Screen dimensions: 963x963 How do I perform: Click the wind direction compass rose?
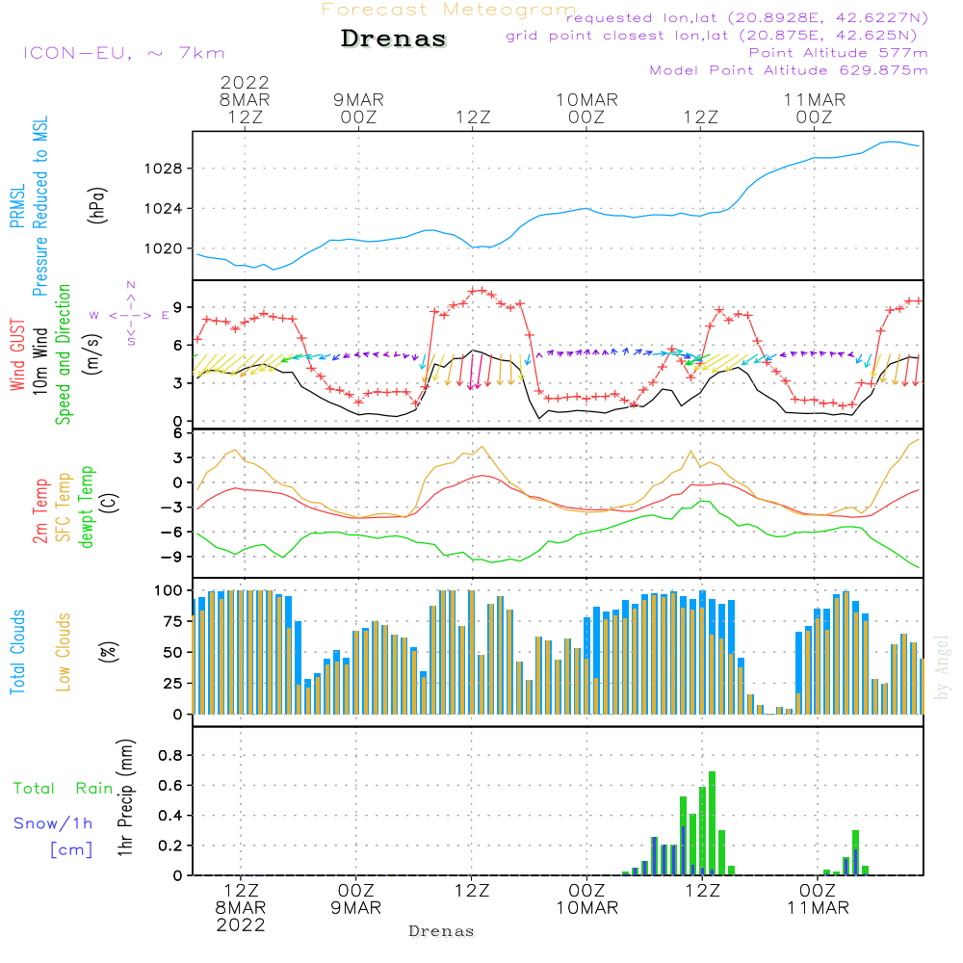[130, 314]
